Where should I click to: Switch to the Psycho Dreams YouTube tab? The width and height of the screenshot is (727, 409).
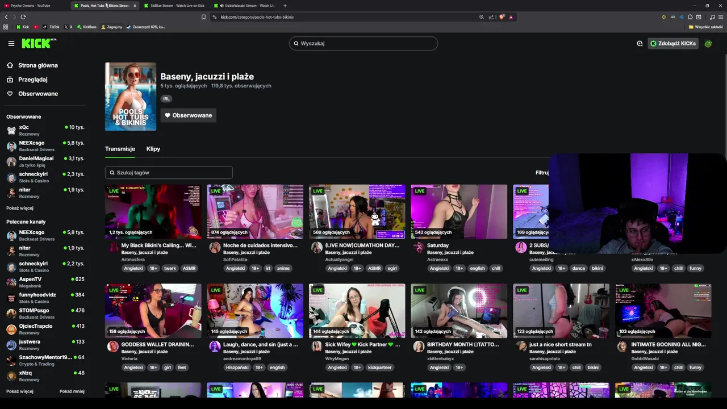35,6
